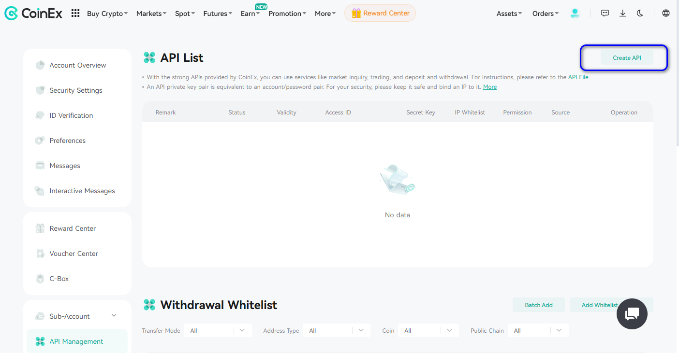This screenshot has height=353, width=679.
Task: Open the language globe icon
Action: [x=666, y=14]
